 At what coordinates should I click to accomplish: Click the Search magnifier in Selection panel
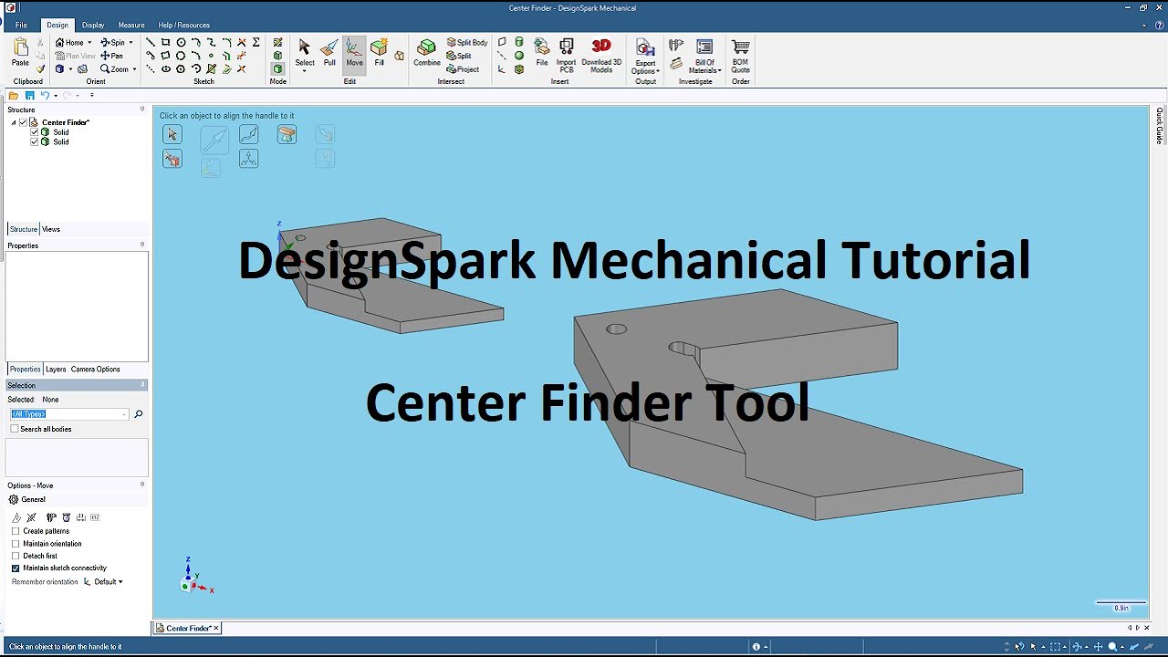coord(139,414)
